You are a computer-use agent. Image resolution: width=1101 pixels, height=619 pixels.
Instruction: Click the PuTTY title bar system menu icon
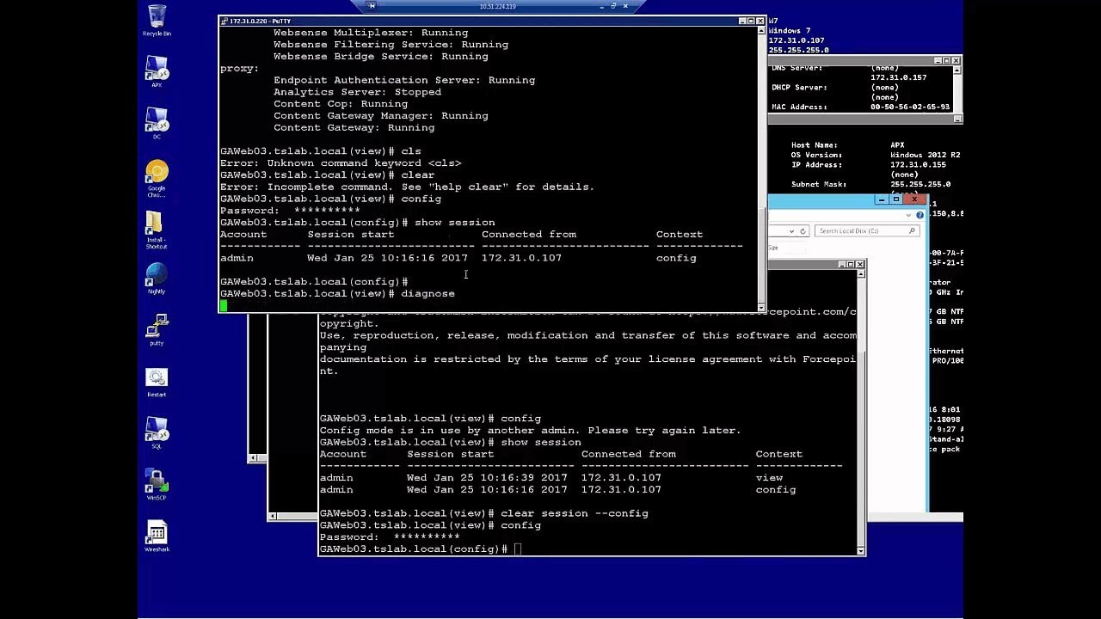tap(224, 21)
